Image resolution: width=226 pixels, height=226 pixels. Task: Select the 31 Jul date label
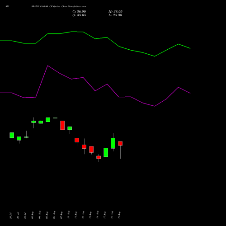click(x=25, y=216)
